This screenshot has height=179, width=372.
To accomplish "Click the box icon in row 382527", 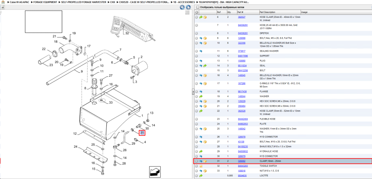I will pyautogui.click(x=205, y=17).
